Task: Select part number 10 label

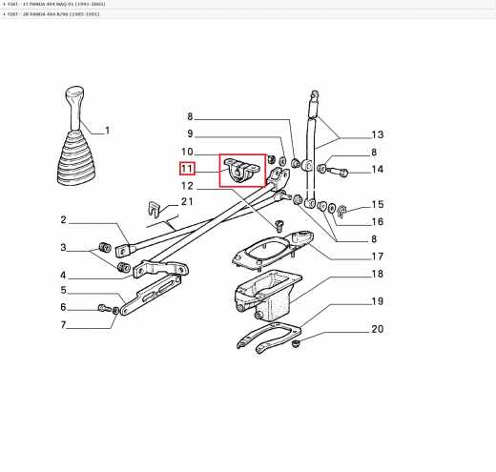Action: pyautogui.click(x=187, y=152)
